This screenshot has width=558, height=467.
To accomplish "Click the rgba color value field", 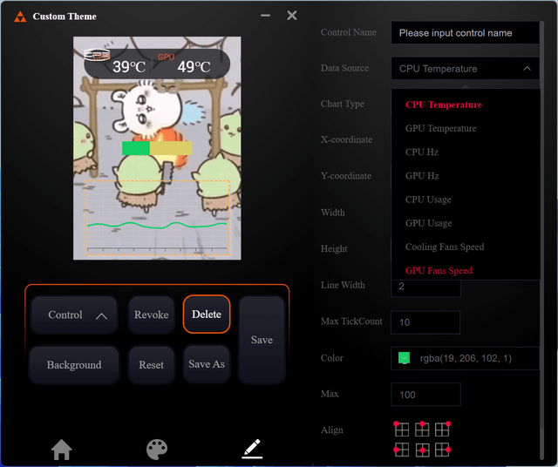I will point(466,358).
